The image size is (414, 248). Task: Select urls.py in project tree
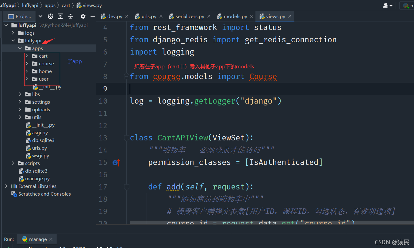40,148
